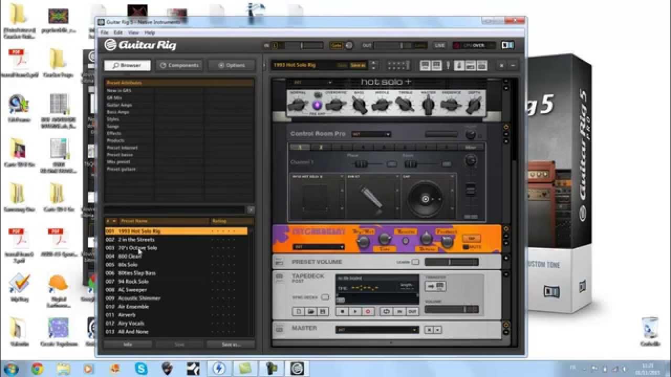Enable the Preset Volume Learn checkbox
This screenshot has height=377, width=671.
click(415, 262)
